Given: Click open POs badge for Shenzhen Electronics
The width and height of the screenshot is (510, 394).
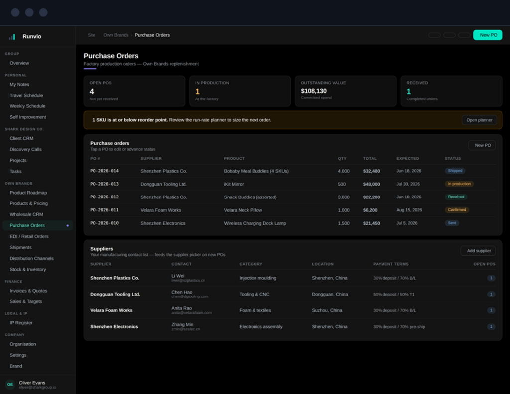Looking at the screenshot, I should 491,327.
